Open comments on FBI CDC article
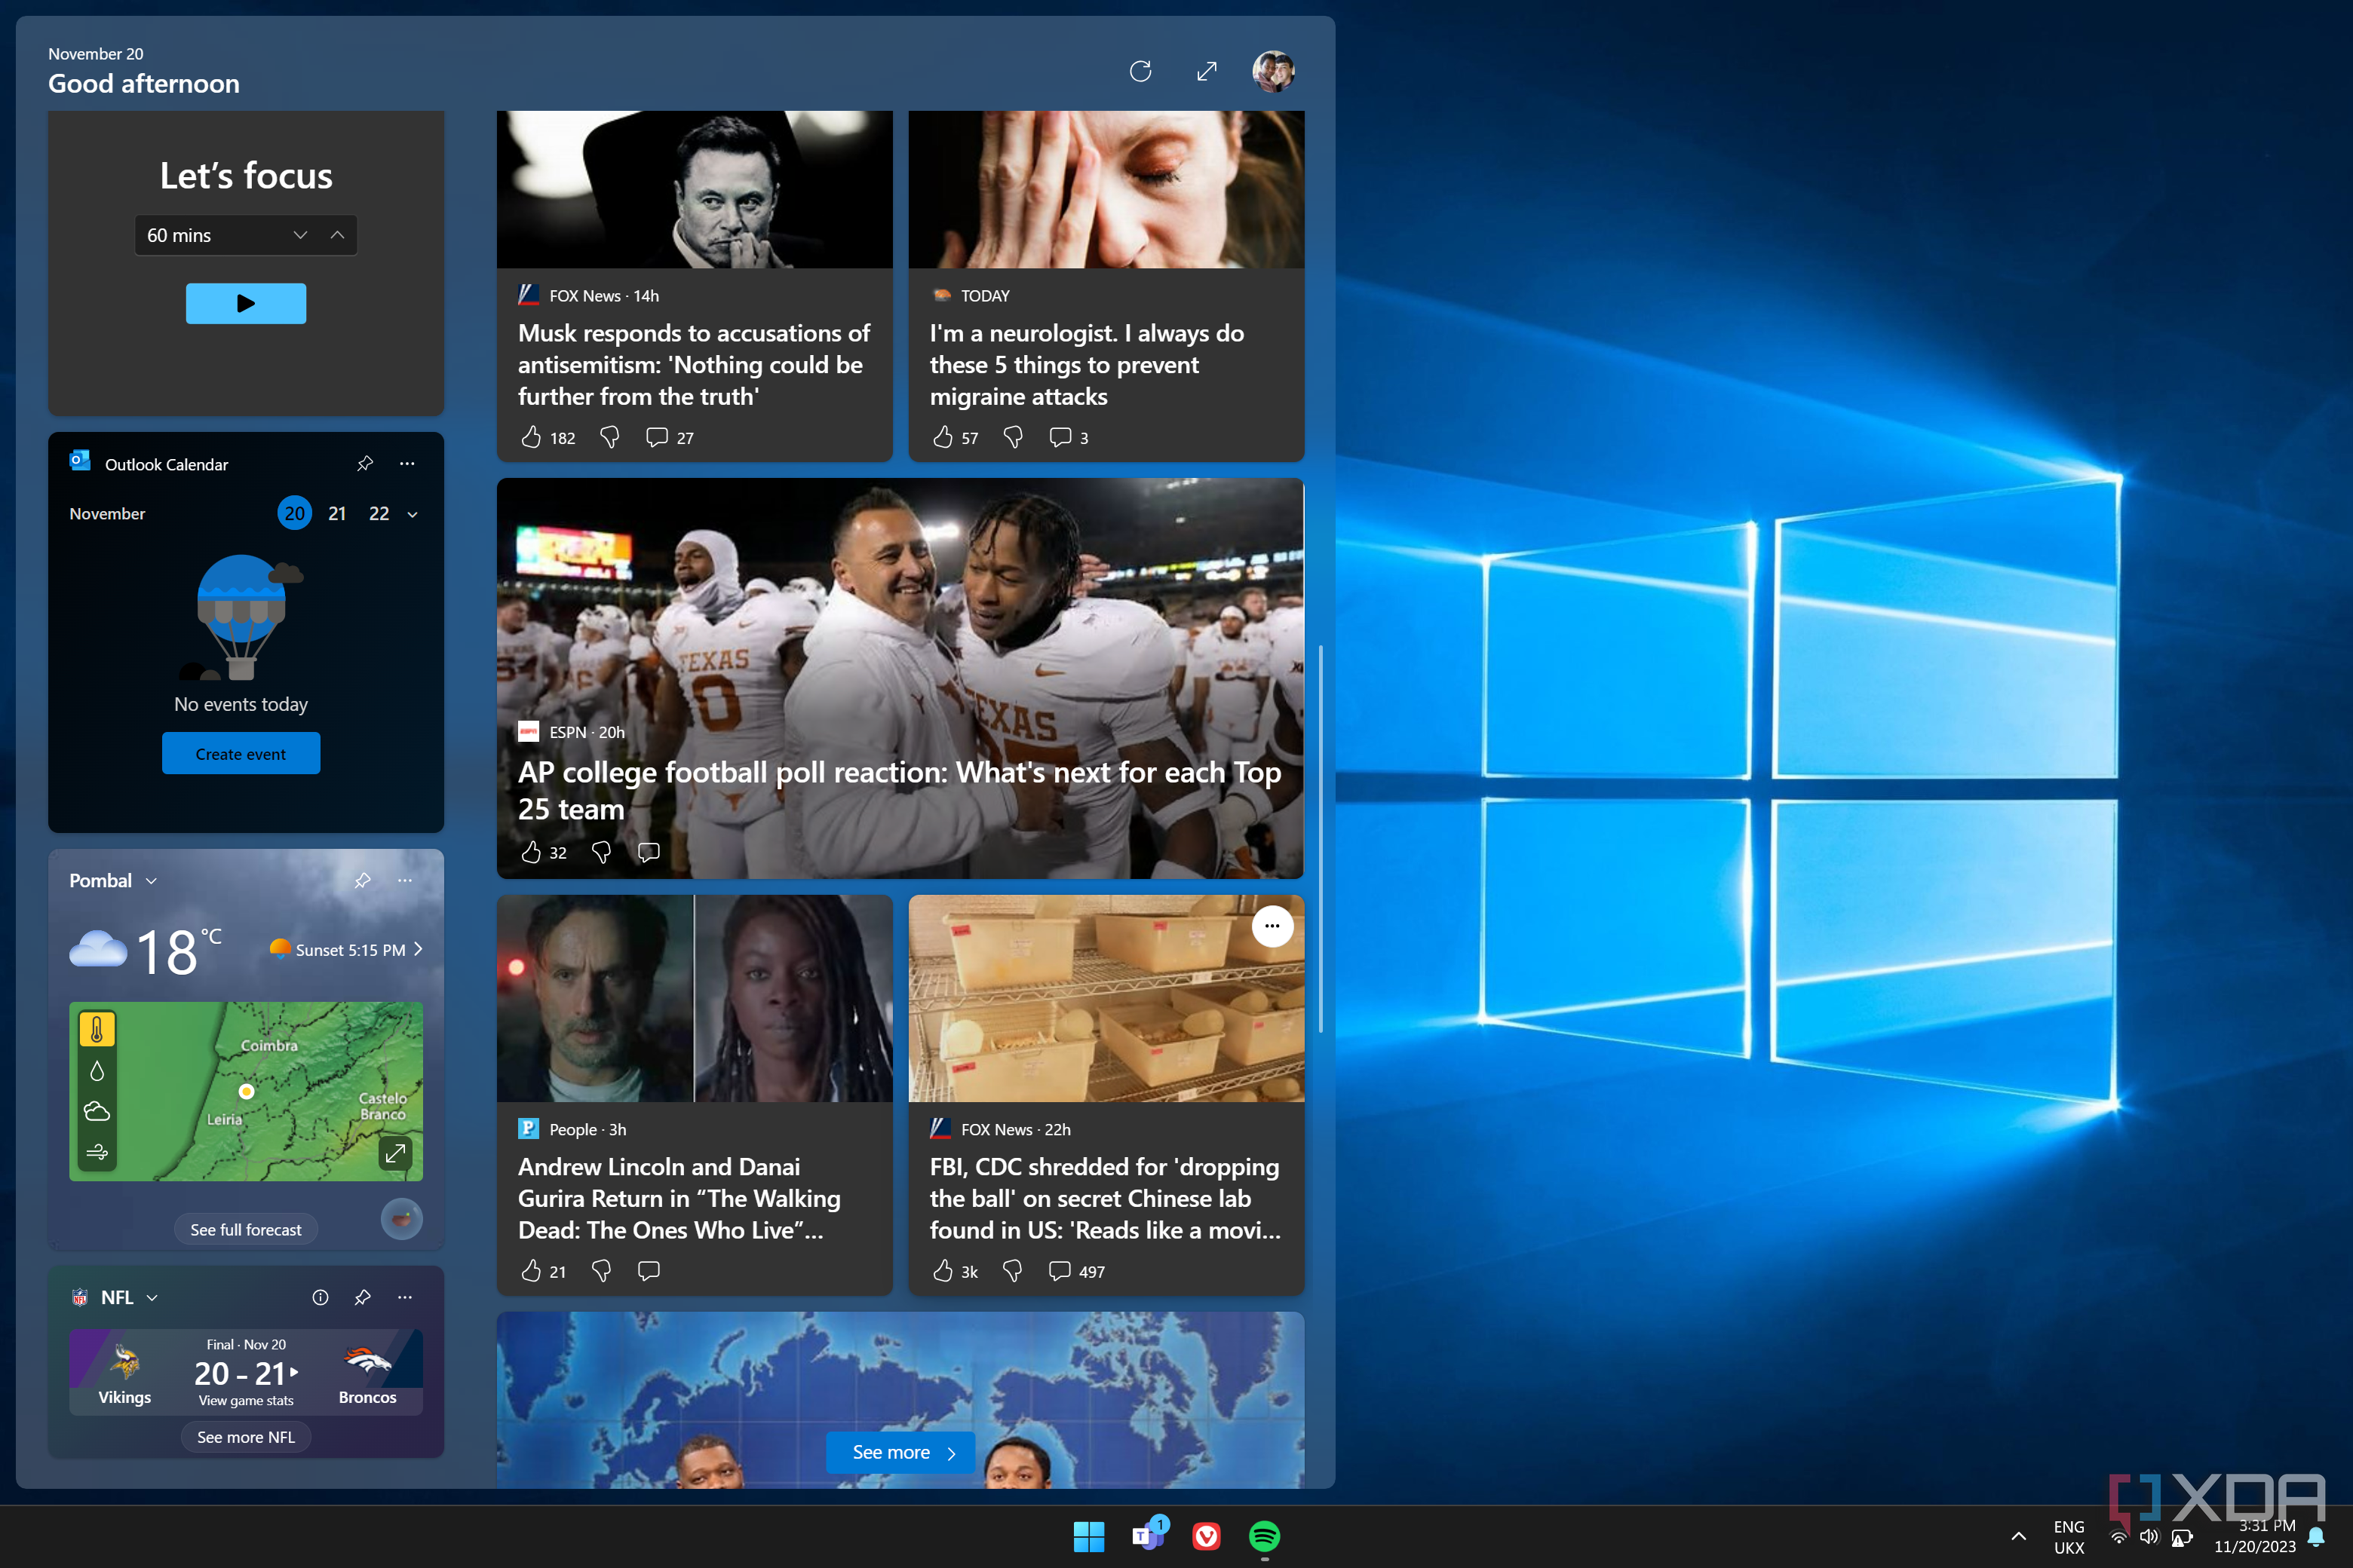 [x=1060, y=1271]
